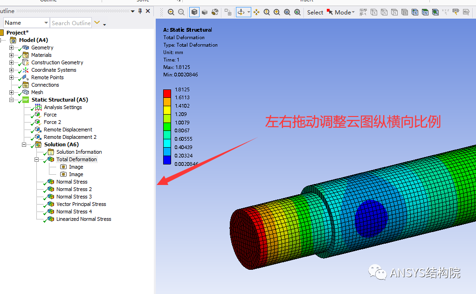The height and width of the screenshot is (294, 476).
Task: Click the first Image under Total Deformation
Action: tap(76, 167)
